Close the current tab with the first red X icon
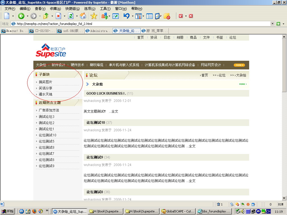The image size is (287, 215). (x=181, y=16)
